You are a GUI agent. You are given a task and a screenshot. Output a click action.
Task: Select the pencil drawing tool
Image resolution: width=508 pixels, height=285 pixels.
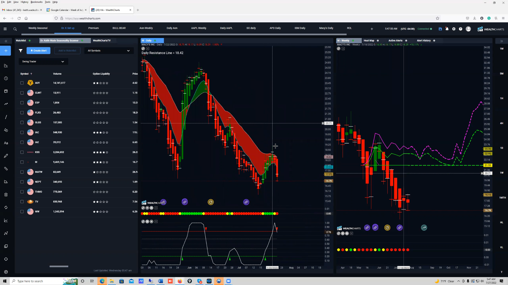(x=6, y=156)
